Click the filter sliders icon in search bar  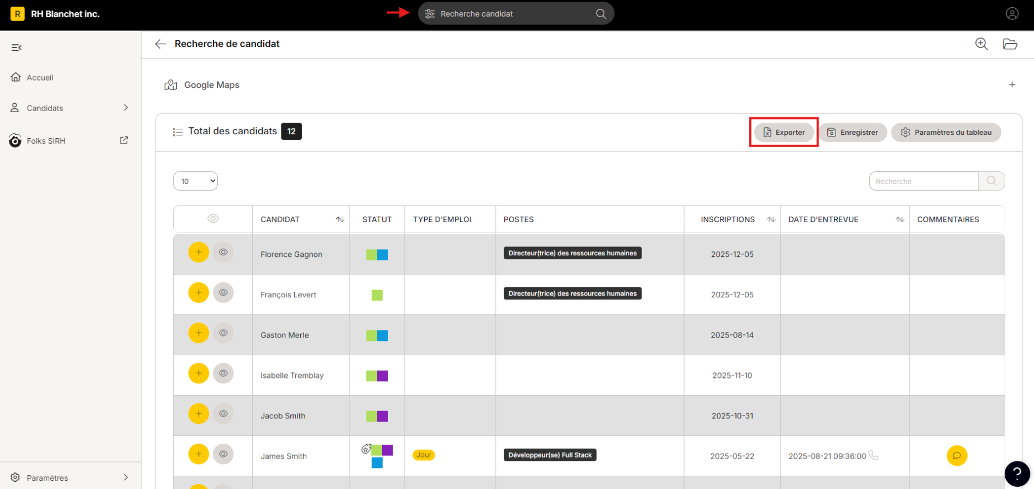(x=430, y=14)
